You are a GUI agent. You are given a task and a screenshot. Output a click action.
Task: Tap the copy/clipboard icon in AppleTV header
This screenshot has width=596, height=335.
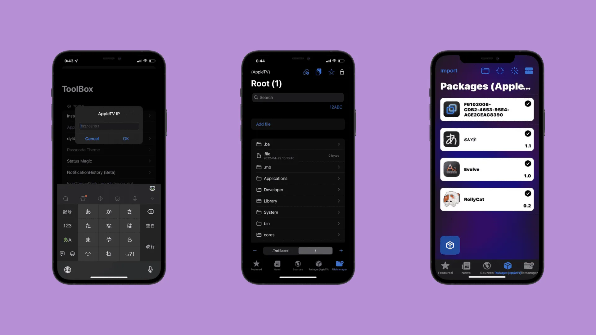(318, 72)
